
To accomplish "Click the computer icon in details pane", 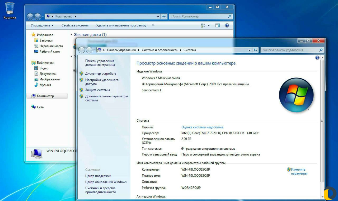I will point(36,153).
